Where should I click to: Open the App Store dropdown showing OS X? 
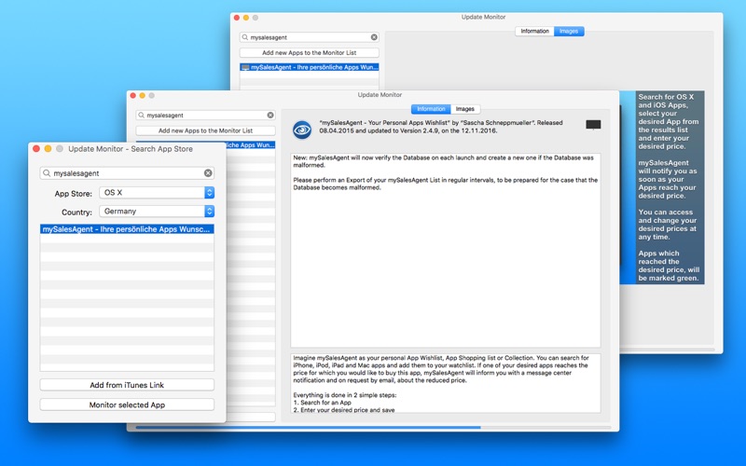click(157, 193)
